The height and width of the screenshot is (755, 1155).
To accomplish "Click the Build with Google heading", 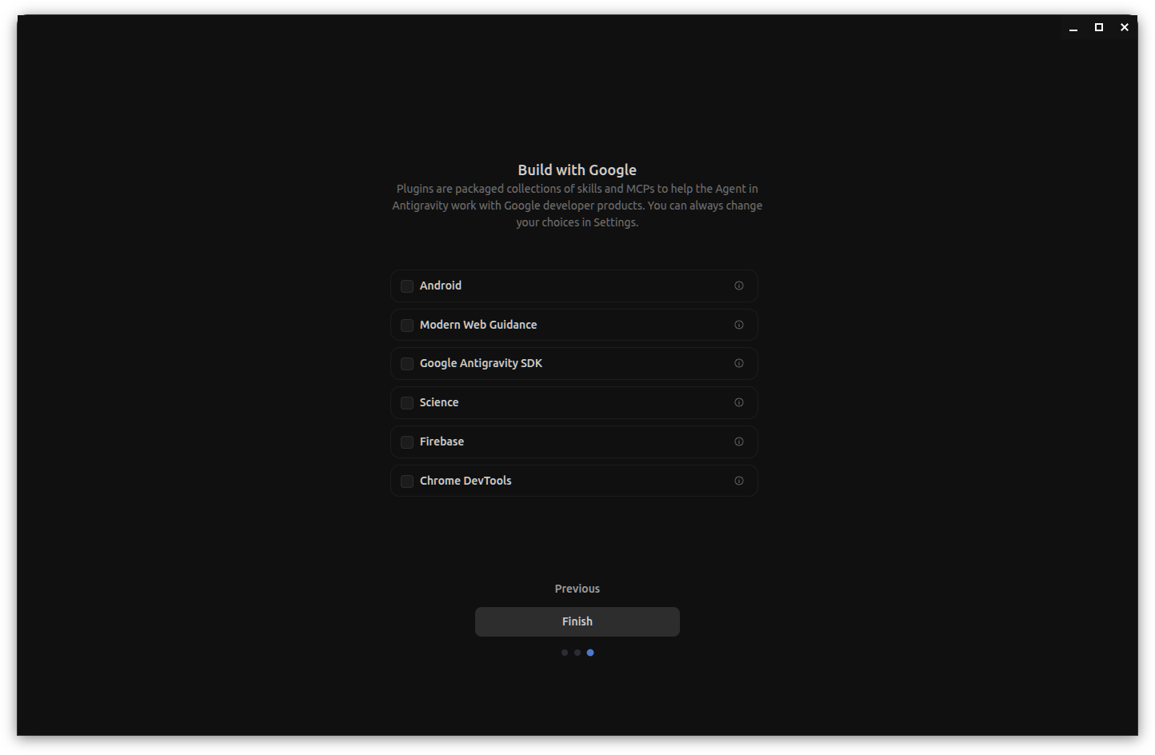I will click(577, 170).
